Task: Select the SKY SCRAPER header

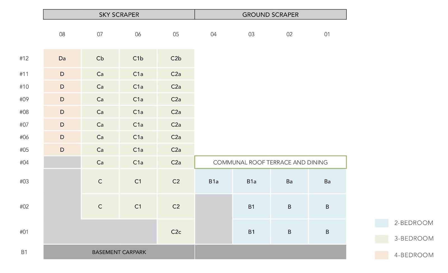Action: pos(119,15)
